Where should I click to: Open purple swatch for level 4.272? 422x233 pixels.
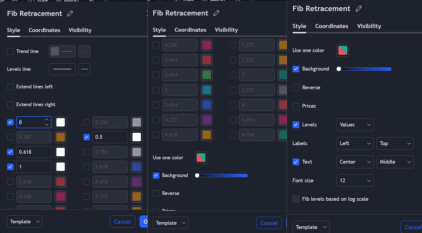coord(207,120)
